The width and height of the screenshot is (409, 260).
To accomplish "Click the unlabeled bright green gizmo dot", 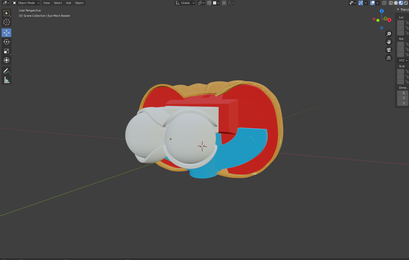I will tap(378, 20).
